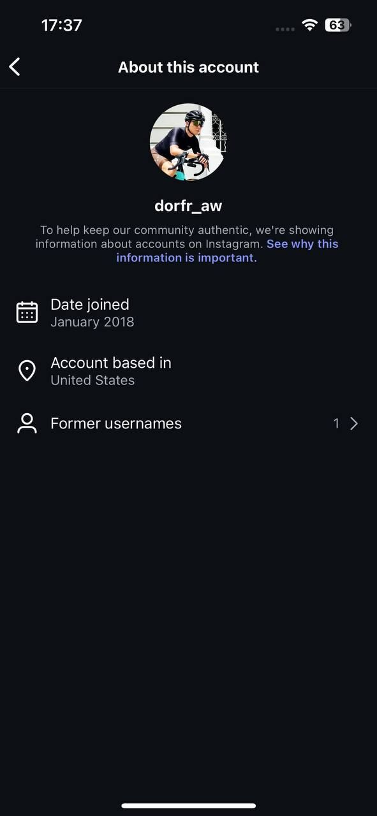
Task: Tap the United States text
Action: [x=92, y=380]
